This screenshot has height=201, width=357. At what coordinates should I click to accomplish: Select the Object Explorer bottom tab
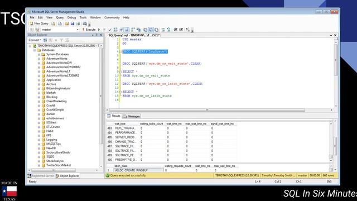tap(67, 176)
